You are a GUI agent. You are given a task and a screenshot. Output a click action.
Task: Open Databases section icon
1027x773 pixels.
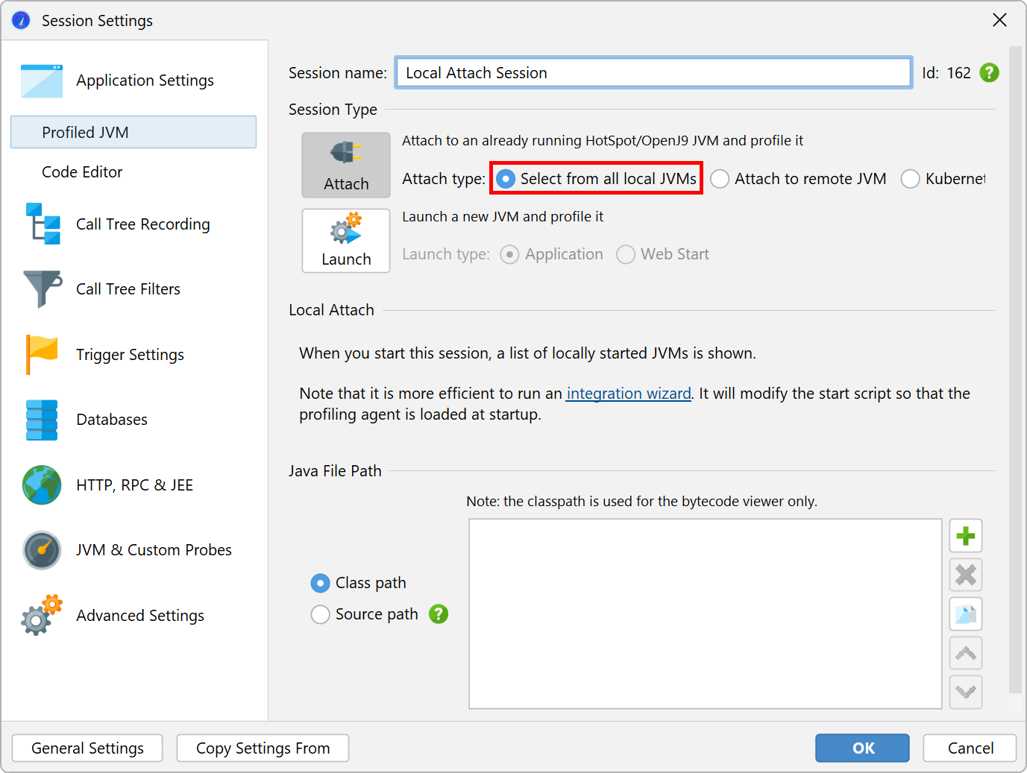click(x=43, y=420)
